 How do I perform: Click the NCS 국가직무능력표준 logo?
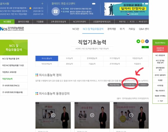[x=12, y=29]
